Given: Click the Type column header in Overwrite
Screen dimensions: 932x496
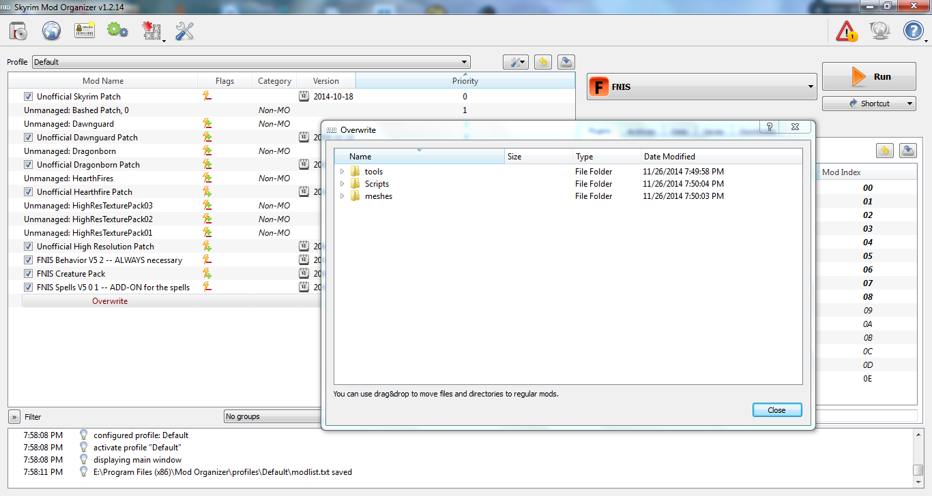Looking at the screenshot, I should point(607,157).
